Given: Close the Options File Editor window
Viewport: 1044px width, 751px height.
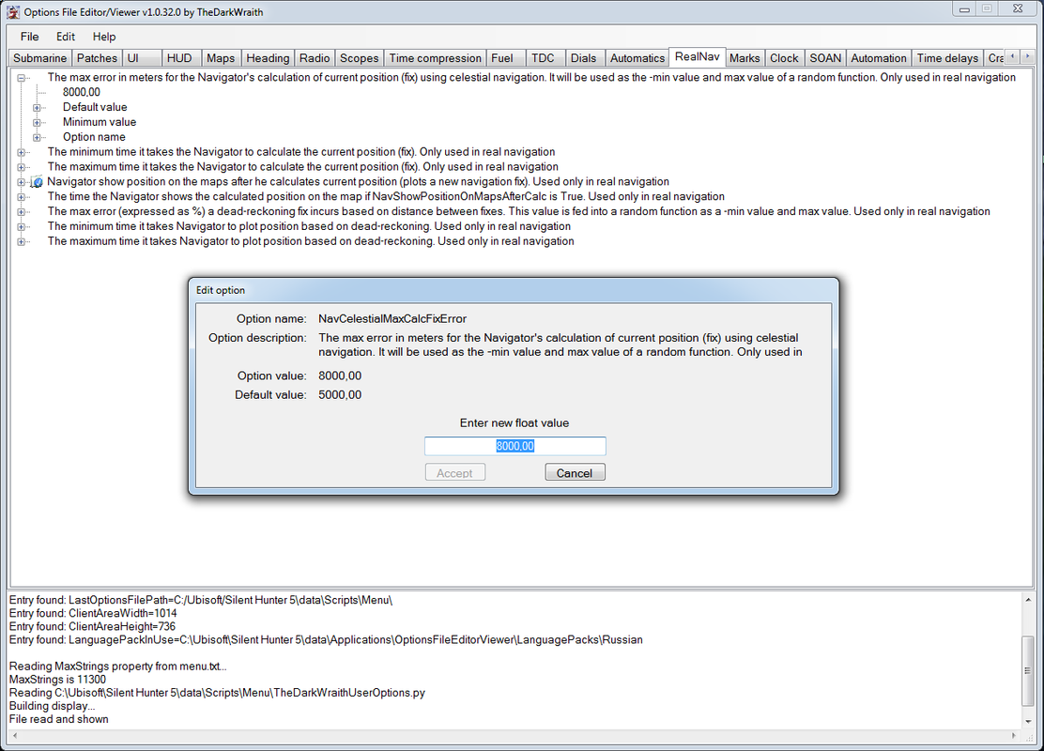Looking at the screenshot, I should [1018, 8].
